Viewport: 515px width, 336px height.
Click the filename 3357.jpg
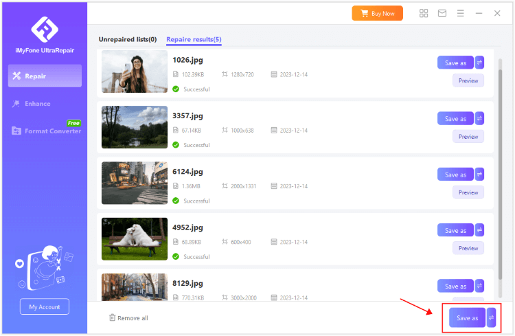coord(188,115)
